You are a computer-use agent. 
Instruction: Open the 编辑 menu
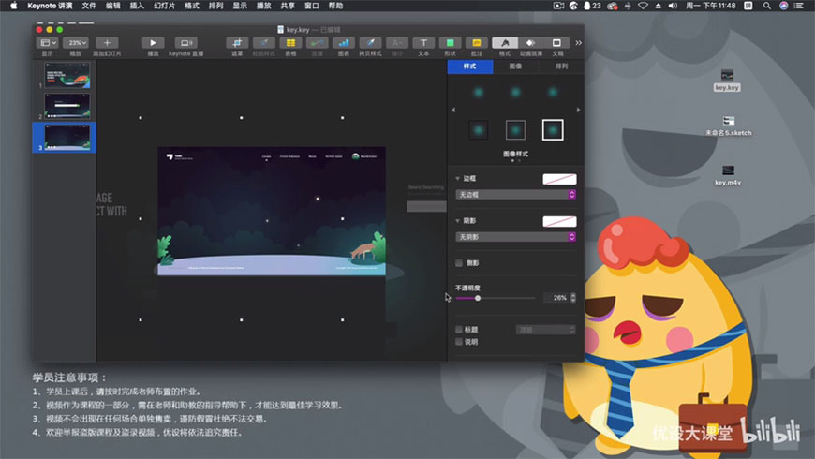tap(112, 6)
